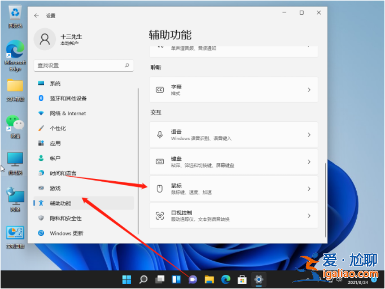Image resolution: width=385 pixels, height=289 pixels.
Task: Click the eye-tracking icon beside 目视控制
Action: [160, 216]
